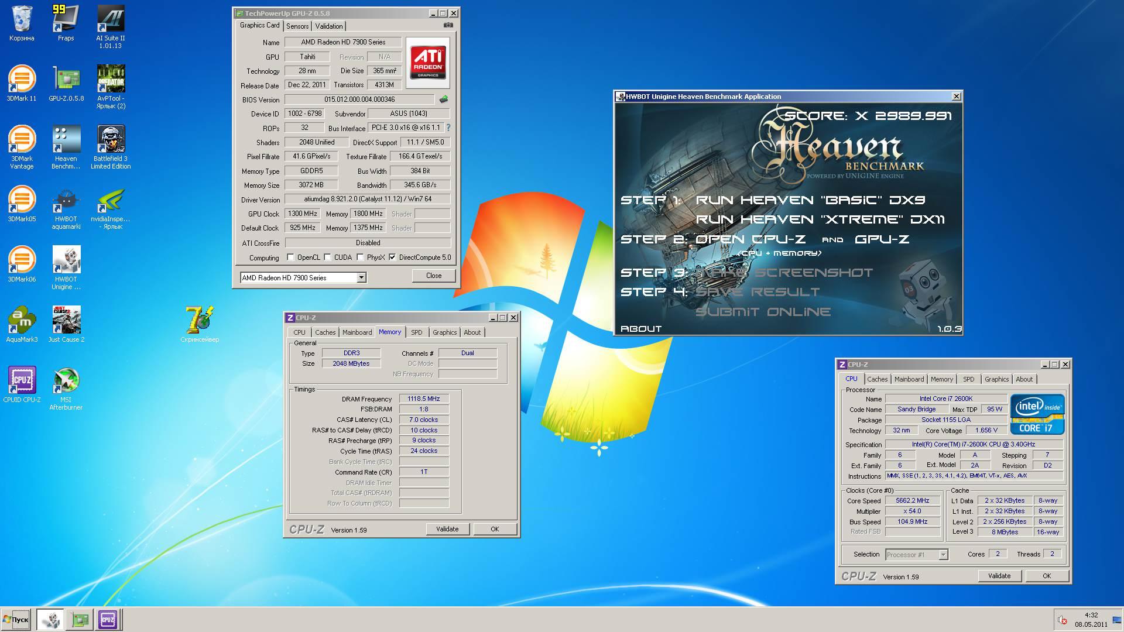1124x632 pixels.
Task: Launch the 3DMark 11 desktop shortcut
Action: pos(22,84)
